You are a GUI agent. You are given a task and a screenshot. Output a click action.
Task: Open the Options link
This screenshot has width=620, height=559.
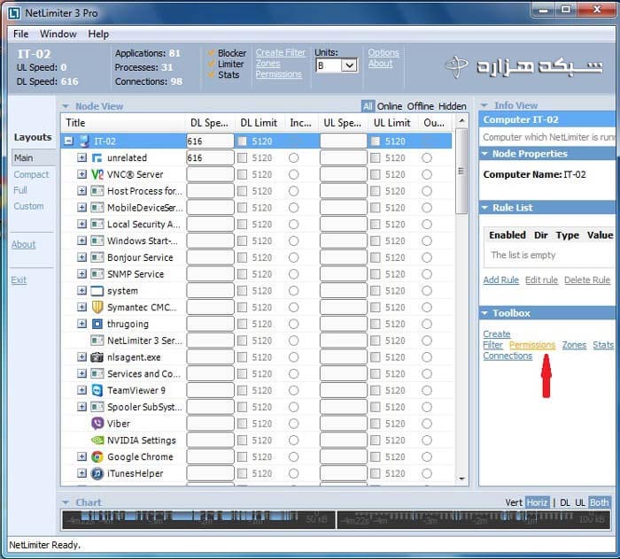384,52
